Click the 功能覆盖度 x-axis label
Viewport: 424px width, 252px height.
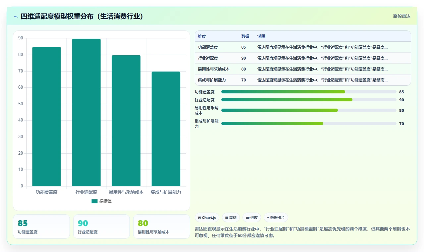(46, 192)
